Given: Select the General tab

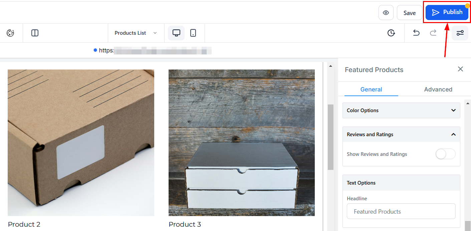Looking at the screenshot, I should 371,89.
